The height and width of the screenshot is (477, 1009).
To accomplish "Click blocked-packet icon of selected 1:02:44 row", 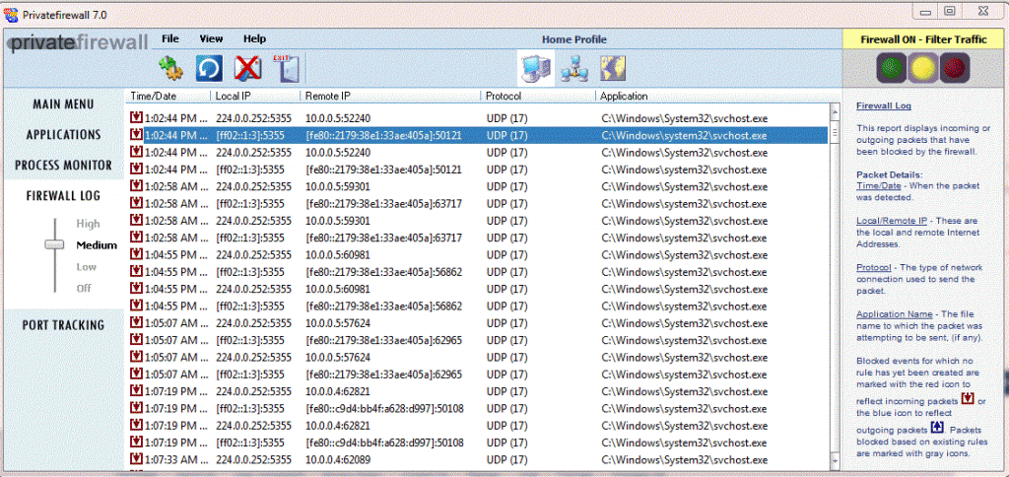I will click(136, 135).
